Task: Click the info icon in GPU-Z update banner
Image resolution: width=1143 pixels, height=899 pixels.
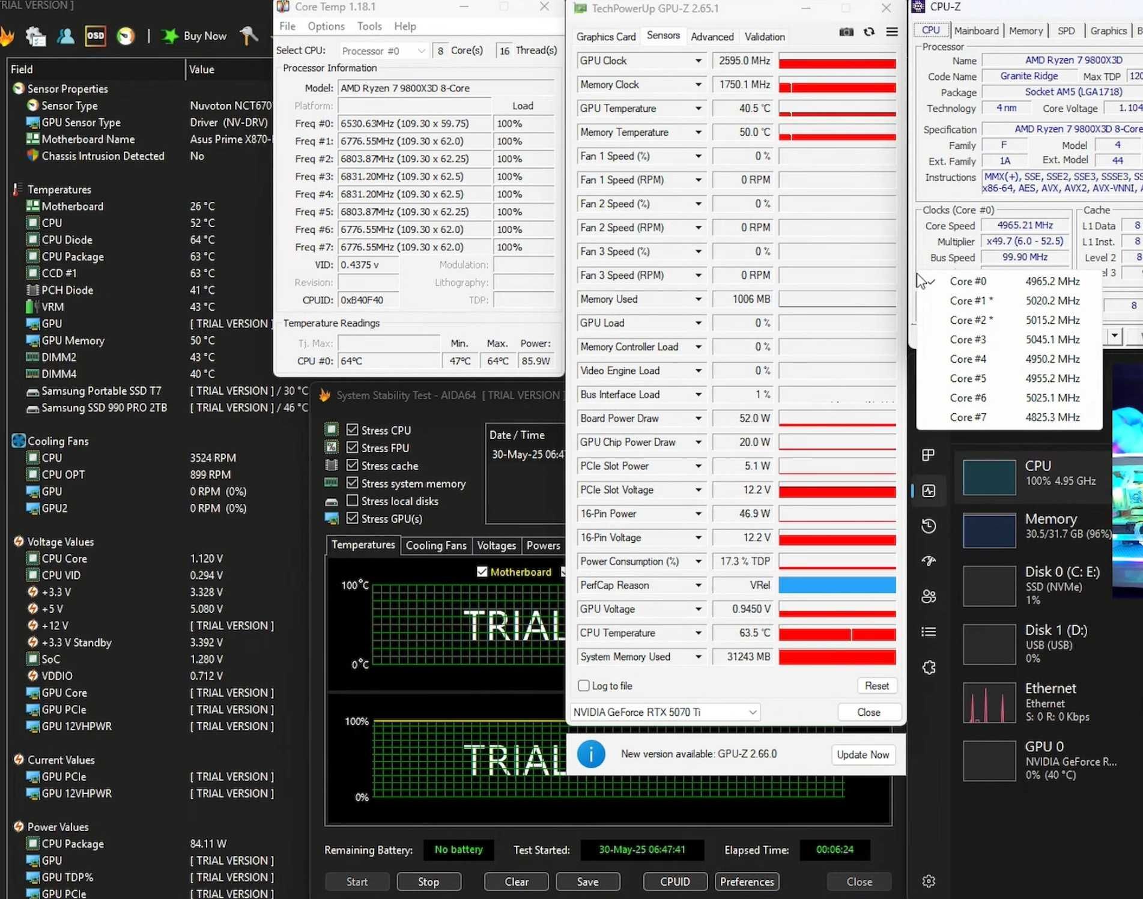Action: coord(591,754)
